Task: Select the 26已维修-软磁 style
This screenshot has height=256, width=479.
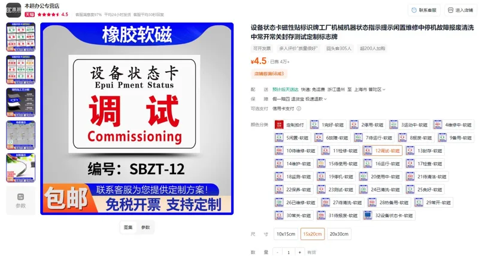Action: click(296, 202)
